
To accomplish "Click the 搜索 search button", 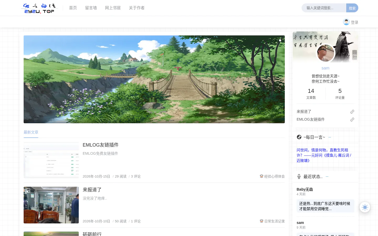I will [x=352, y=8].
